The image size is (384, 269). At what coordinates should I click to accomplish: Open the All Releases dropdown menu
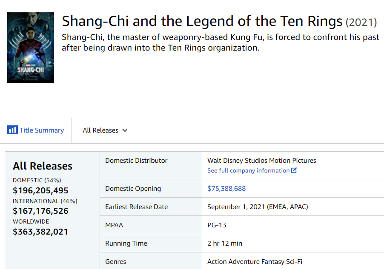[x=100, y=130]
